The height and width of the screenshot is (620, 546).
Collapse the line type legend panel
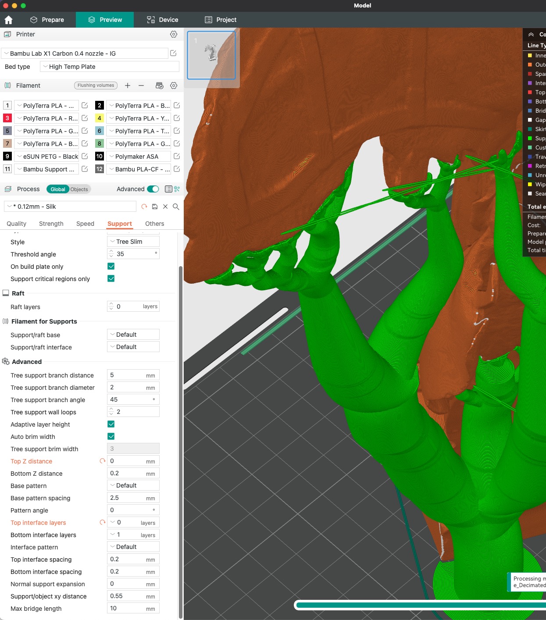tap(531, 34)
